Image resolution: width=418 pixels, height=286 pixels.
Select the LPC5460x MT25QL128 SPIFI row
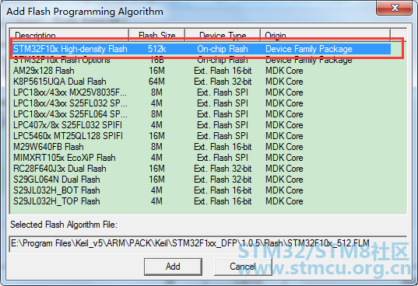coord(202,136)
